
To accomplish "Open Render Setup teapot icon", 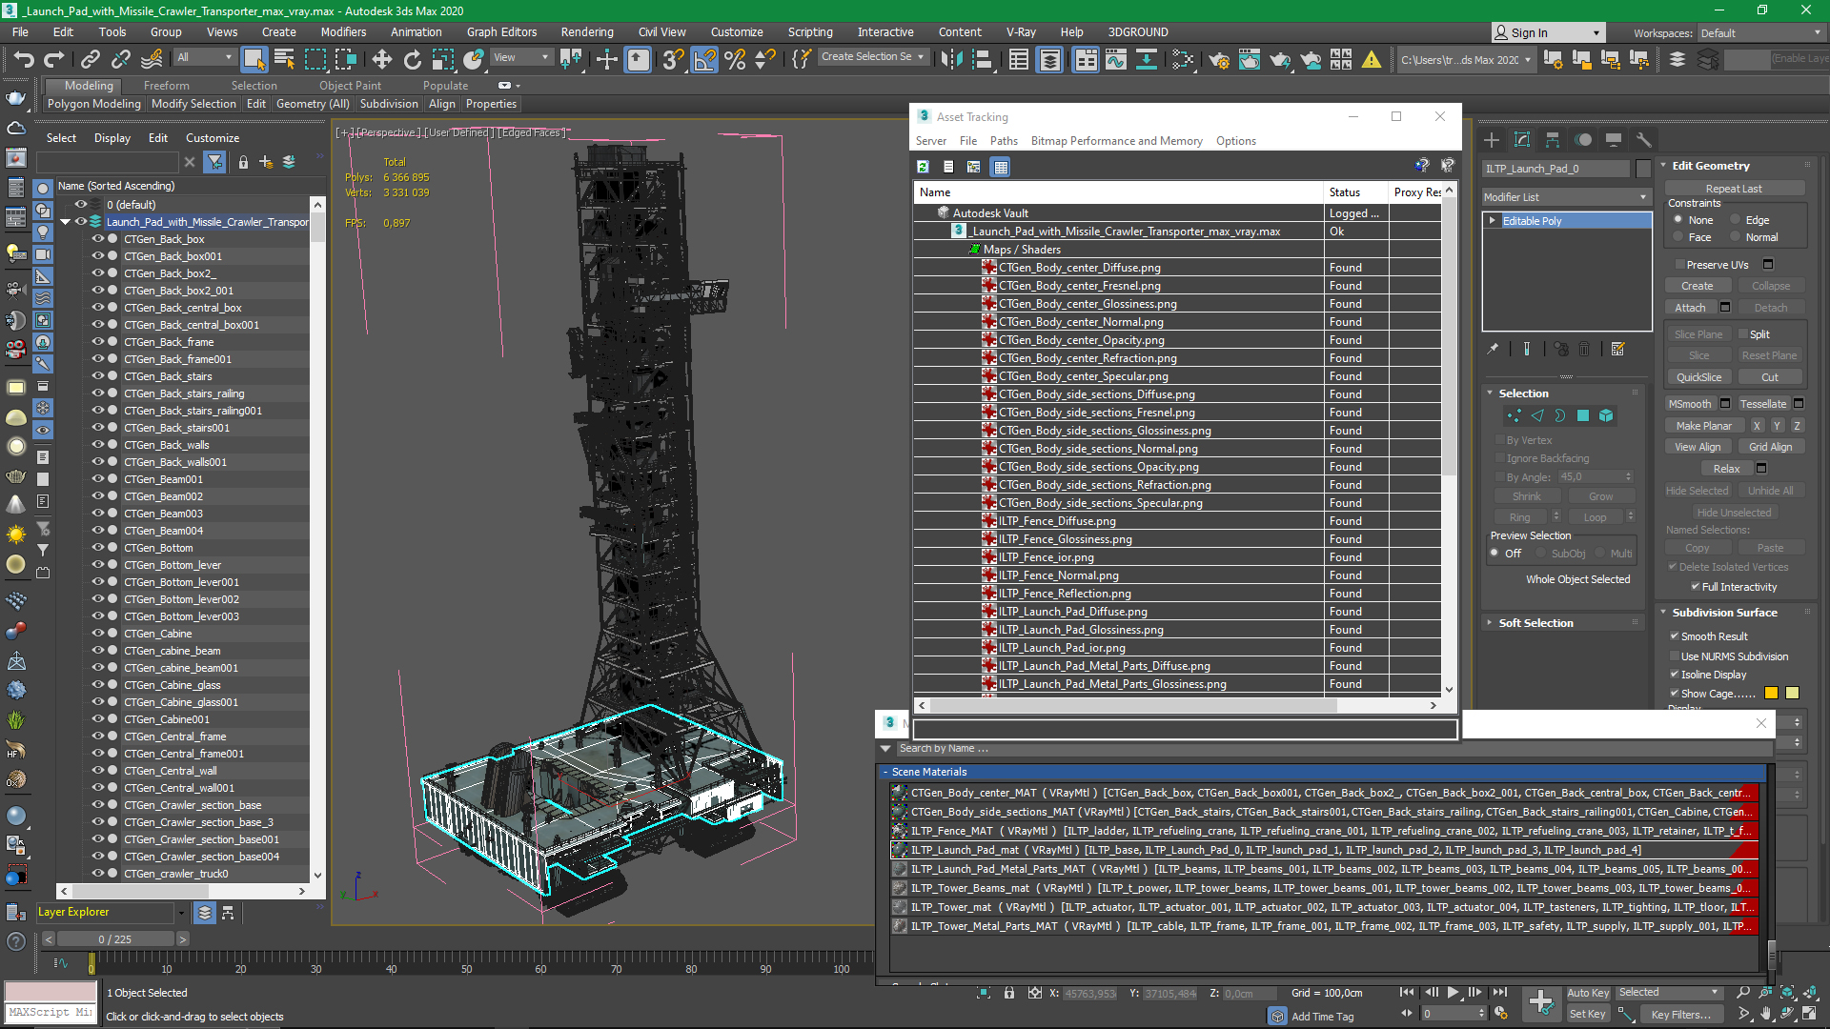I will 1219,59.
